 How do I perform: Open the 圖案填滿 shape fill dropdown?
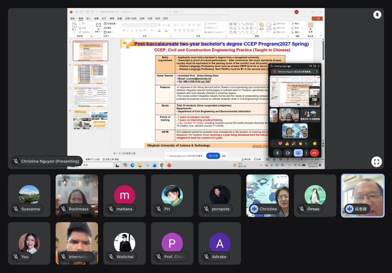tap(280, 24)
